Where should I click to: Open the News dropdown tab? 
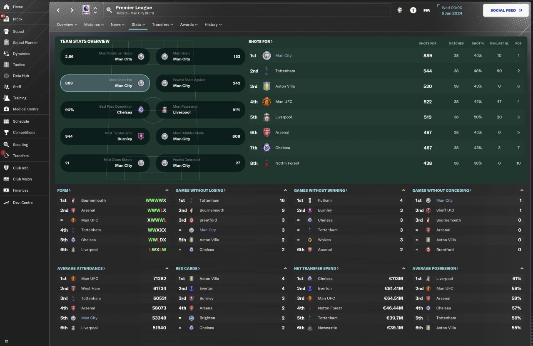[x=118, y=25]
